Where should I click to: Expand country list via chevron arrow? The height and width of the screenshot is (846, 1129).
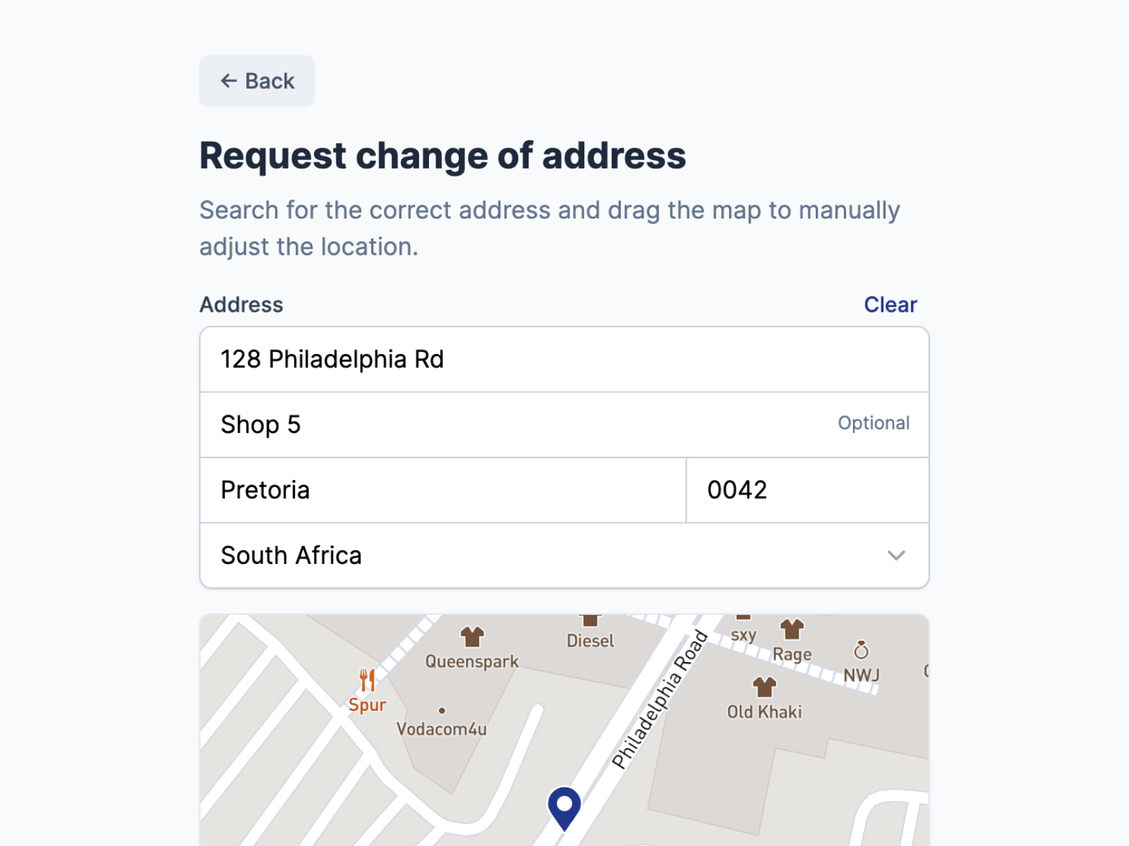(896, 556)
